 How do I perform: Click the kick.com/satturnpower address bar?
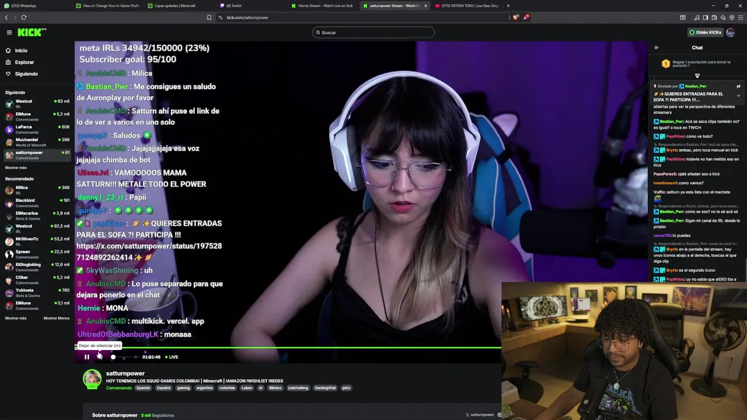(x=247, y=17)
